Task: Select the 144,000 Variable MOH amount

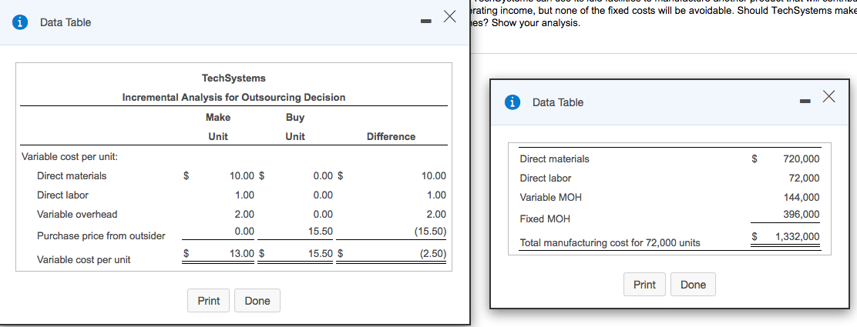Action: click(802, 198)
